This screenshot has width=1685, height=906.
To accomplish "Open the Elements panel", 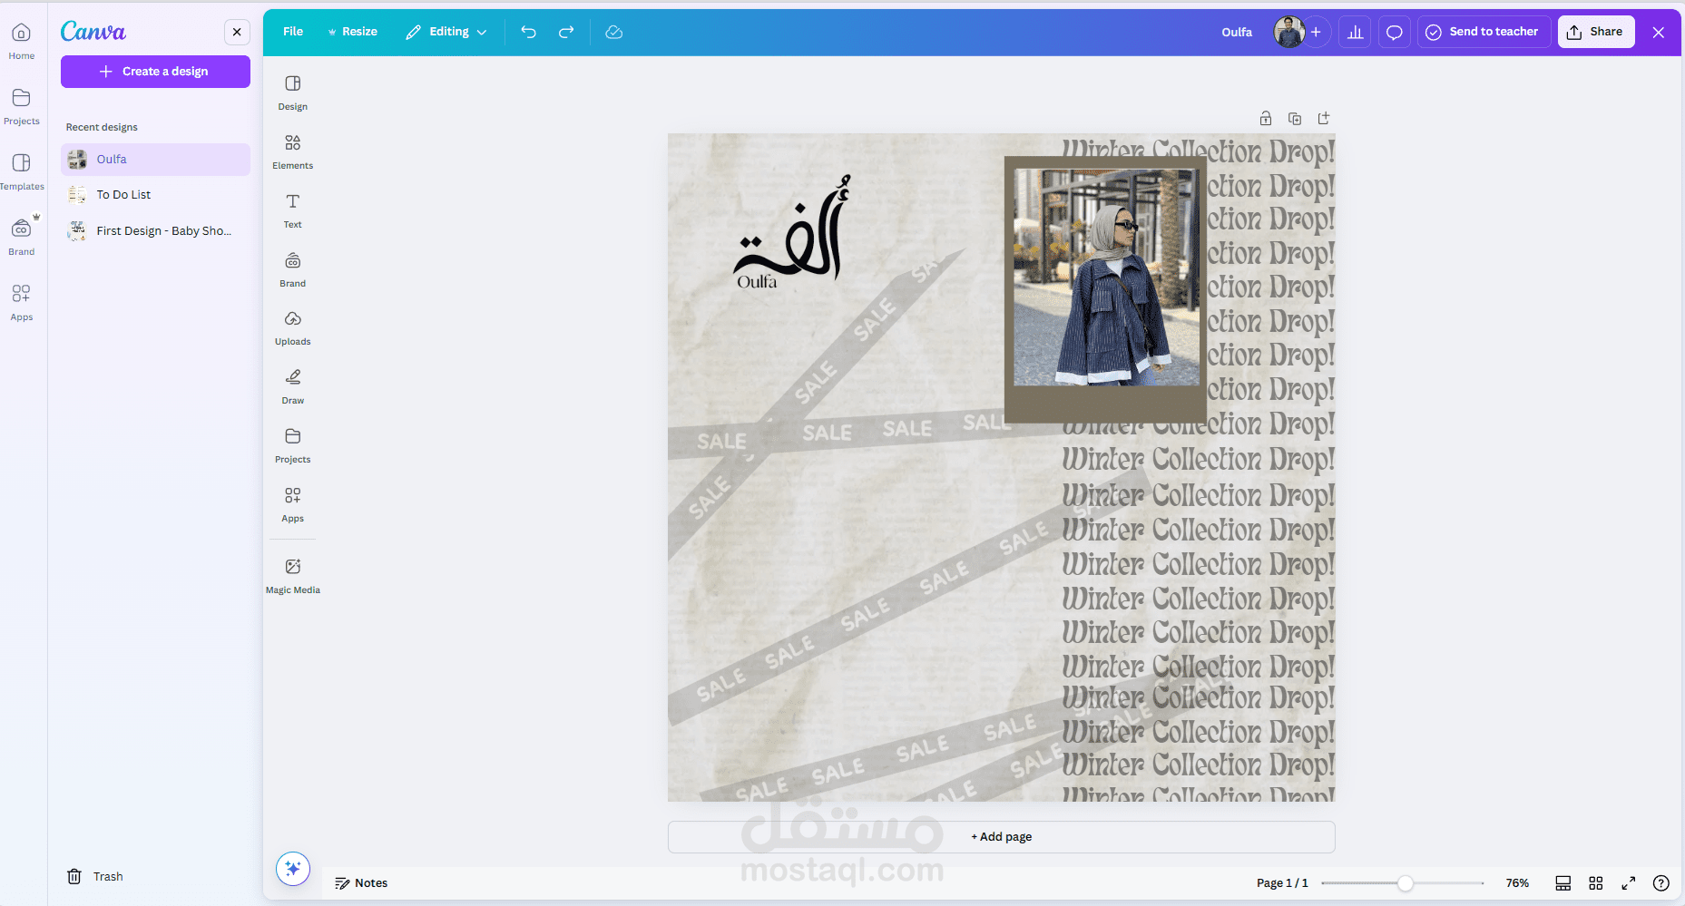I will pos(292,151).
